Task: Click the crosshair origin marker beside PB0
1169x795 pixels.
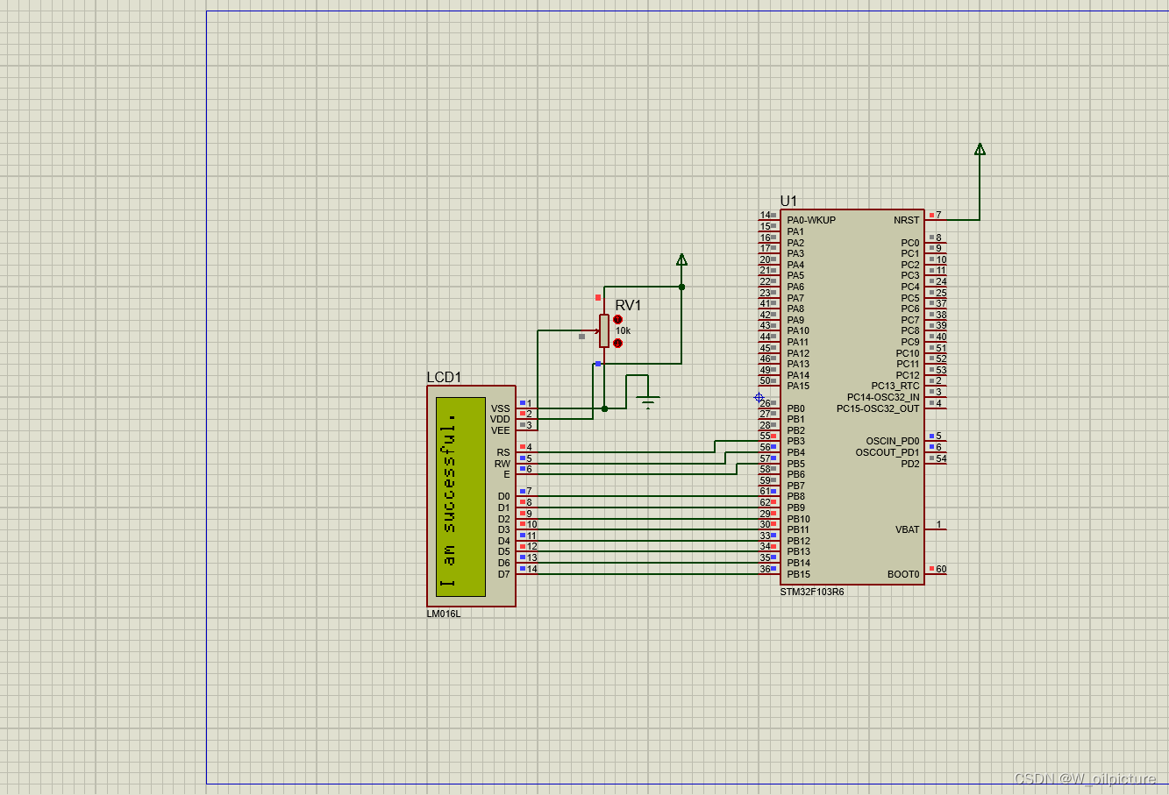Action: tap(759, 397)
